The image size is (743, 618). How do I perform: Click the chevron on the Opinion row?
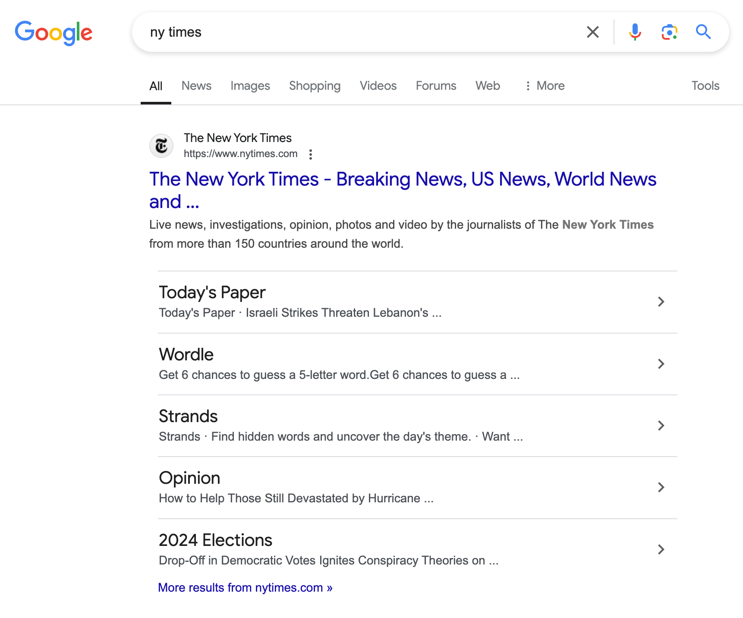pos(661,487)
